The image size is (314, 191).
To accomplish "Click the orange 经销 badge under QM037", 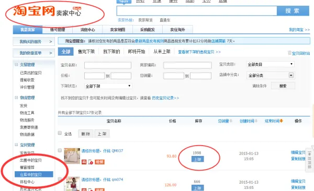I will [x=99, y=162].
